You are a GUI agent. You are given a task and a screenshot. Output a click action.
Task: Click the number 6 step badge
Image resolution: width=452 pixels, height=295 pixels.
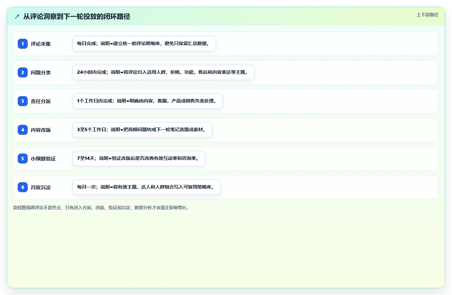[23, 187]
